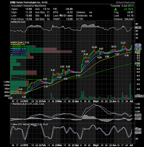Click the SCTR: label
144x147 pixels.
80,19
